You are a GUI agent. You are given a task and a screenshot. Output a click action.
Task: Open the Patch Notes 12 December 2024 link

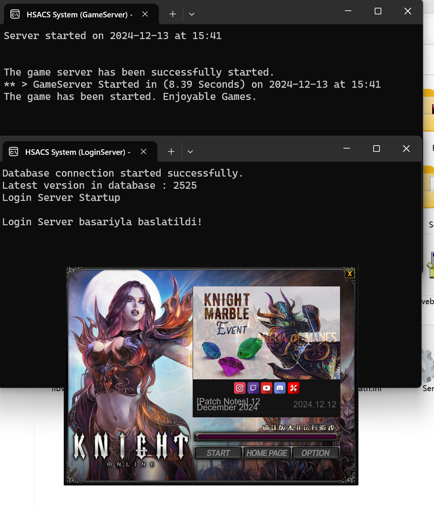coord(228,404)
